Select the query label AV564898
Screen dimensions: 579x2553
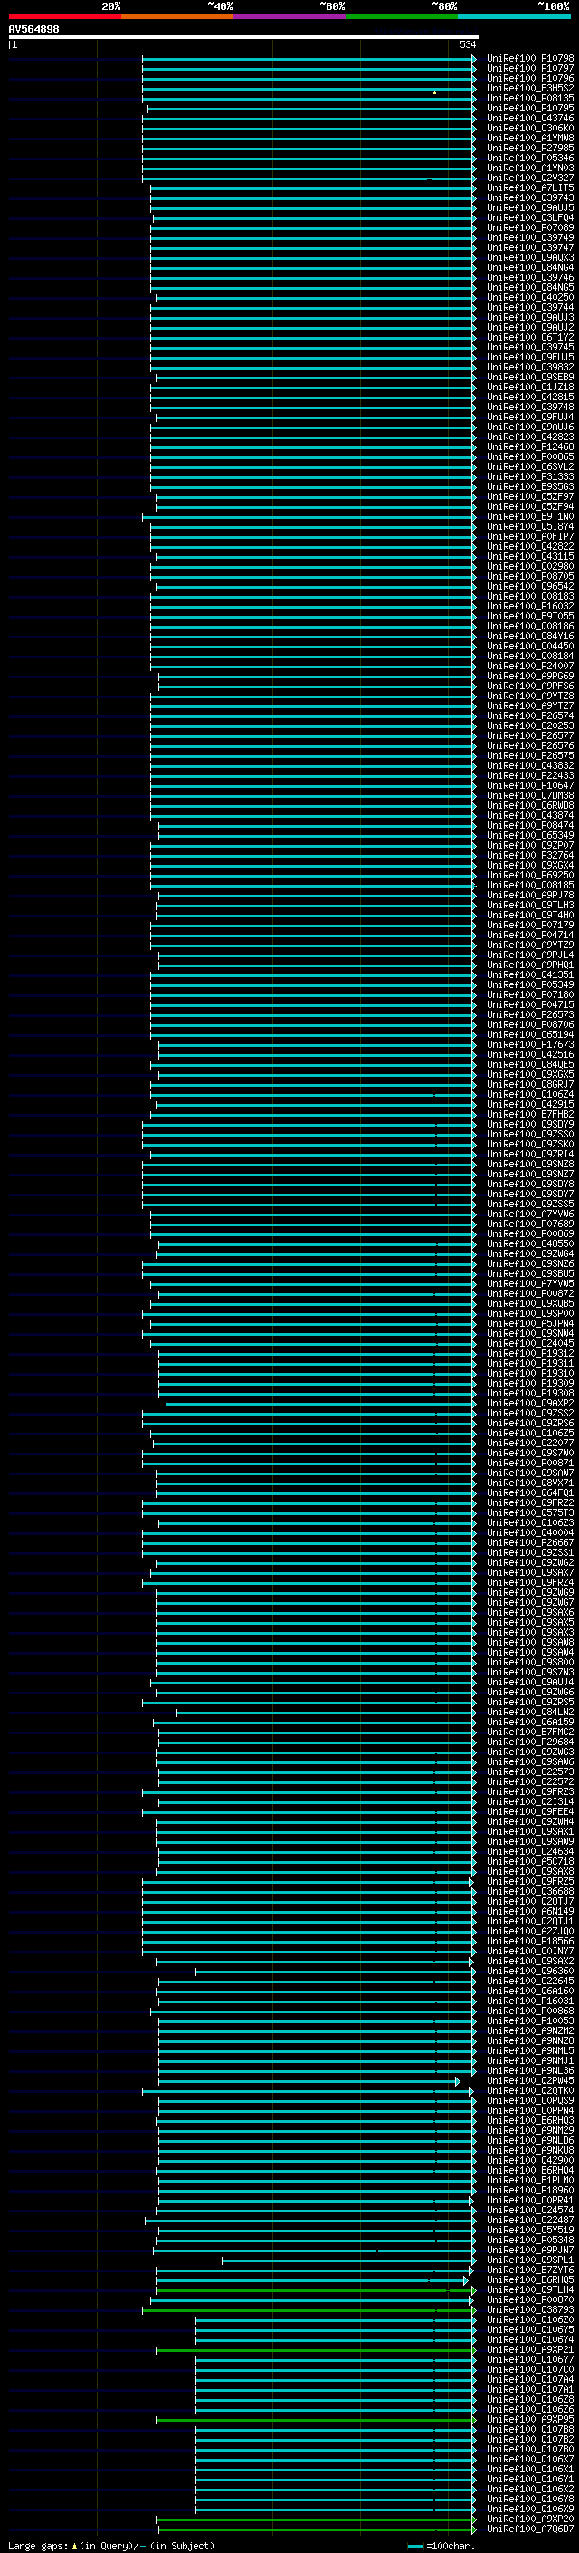(33, 30)
